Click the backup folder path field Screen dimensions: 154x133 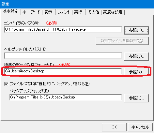pos(66,97)
